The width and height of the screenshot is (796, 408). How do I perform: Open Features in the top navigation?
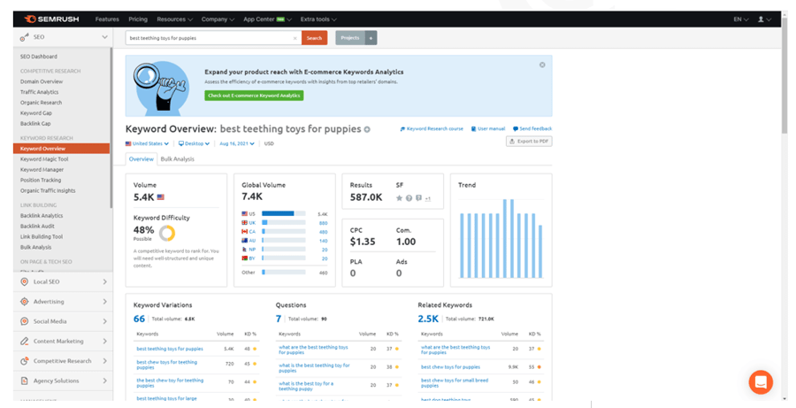(107, 19)
